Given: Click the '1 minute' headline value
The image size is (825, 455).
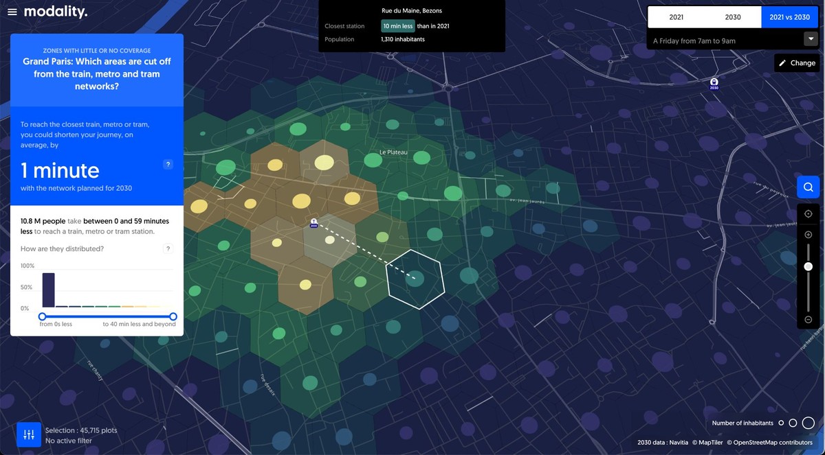Looking at the screenshot, I should (x=60, y=170).
